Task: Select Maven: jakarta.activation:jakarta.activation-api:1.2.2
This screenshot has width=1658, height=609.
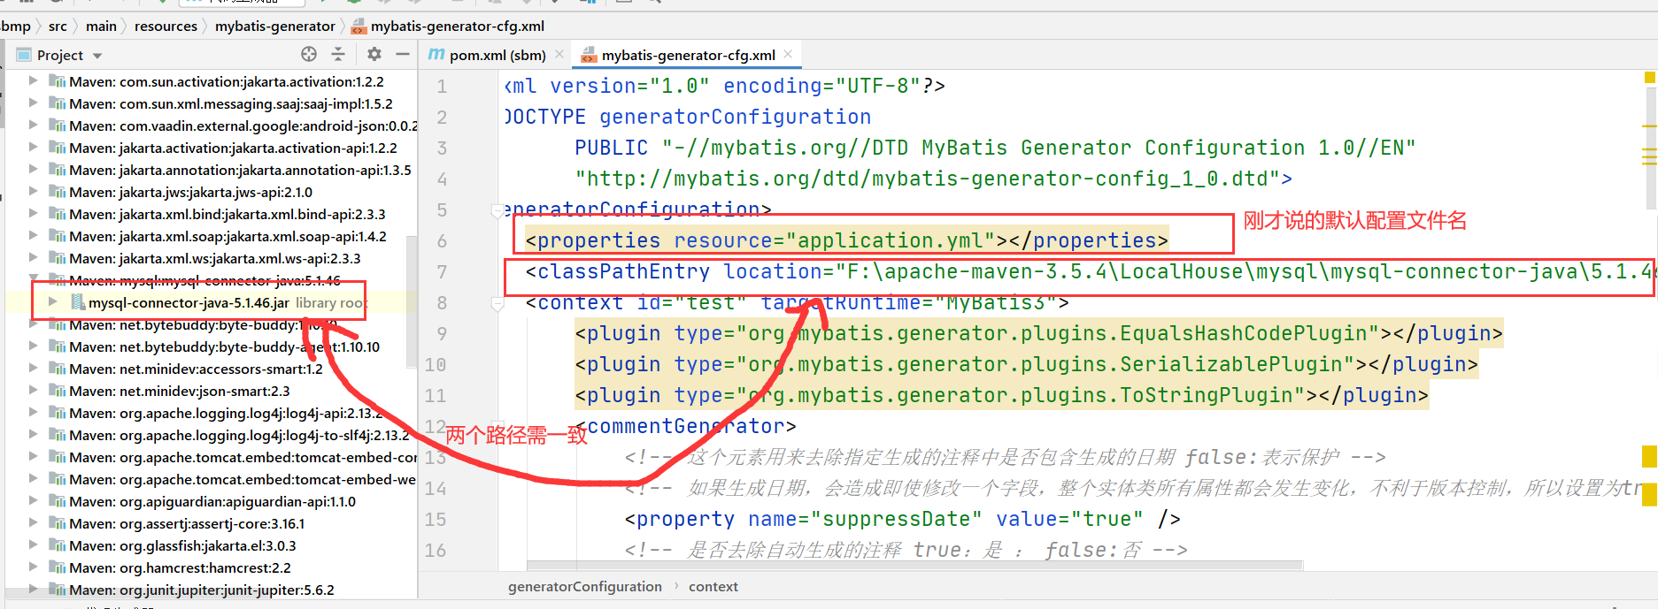Action: click(233, 148)
